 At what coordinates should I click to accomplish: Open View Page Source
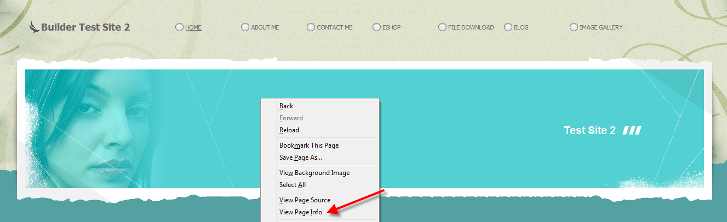305,200
